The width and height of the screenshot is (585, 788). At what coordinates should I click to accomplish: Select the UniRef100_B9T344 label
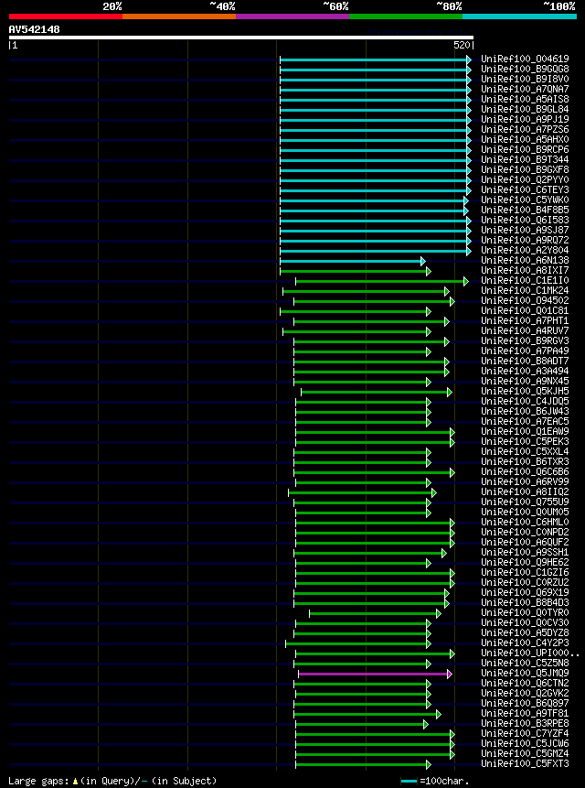(525, 159)
